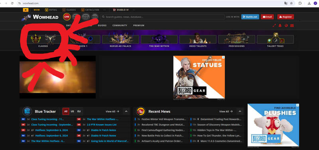The image size is (319, 150).
Task: Open the Guides menu
Action: 102,25
